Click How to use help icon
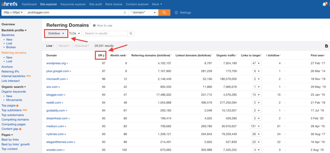The height and width of the screenshot is (153, 330). (94, 26)
